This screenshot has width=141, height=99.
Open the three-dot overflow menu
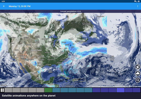point(138,6)
